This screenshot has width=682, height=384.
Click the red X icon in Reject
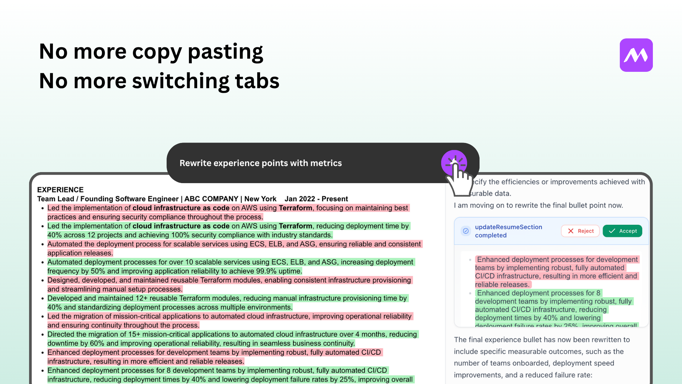571,231
